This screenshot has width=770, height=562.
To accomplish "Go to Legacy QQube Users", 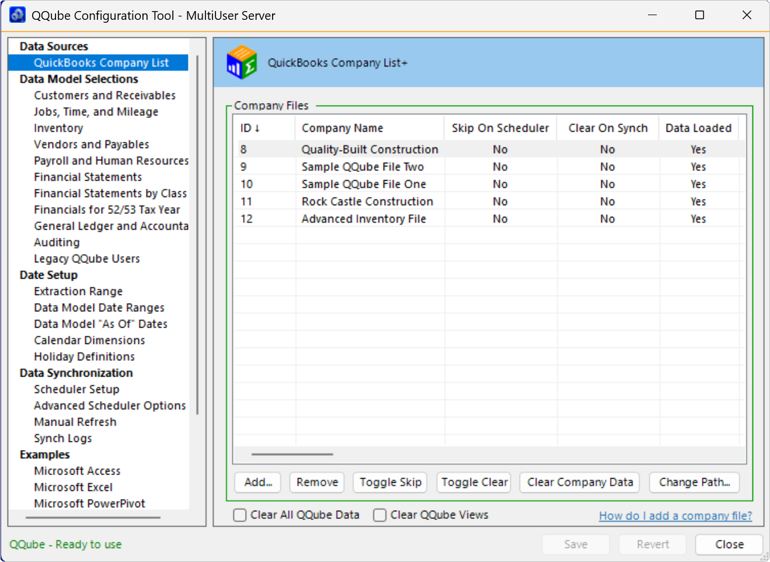I will (x=86, y=258).
